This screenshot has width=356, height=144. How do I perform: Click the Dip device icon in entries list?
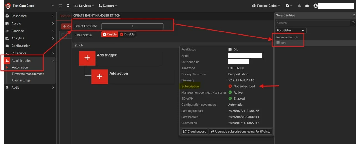[x=278, y=43]
